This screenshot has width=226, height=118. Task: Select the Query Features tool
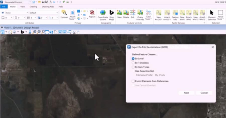point(140,14)
